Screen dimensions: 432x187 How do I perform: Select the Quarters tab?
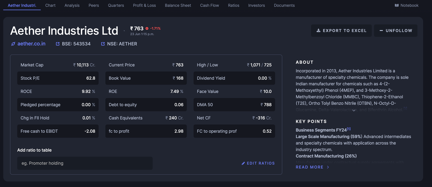[x=116, y=5]
